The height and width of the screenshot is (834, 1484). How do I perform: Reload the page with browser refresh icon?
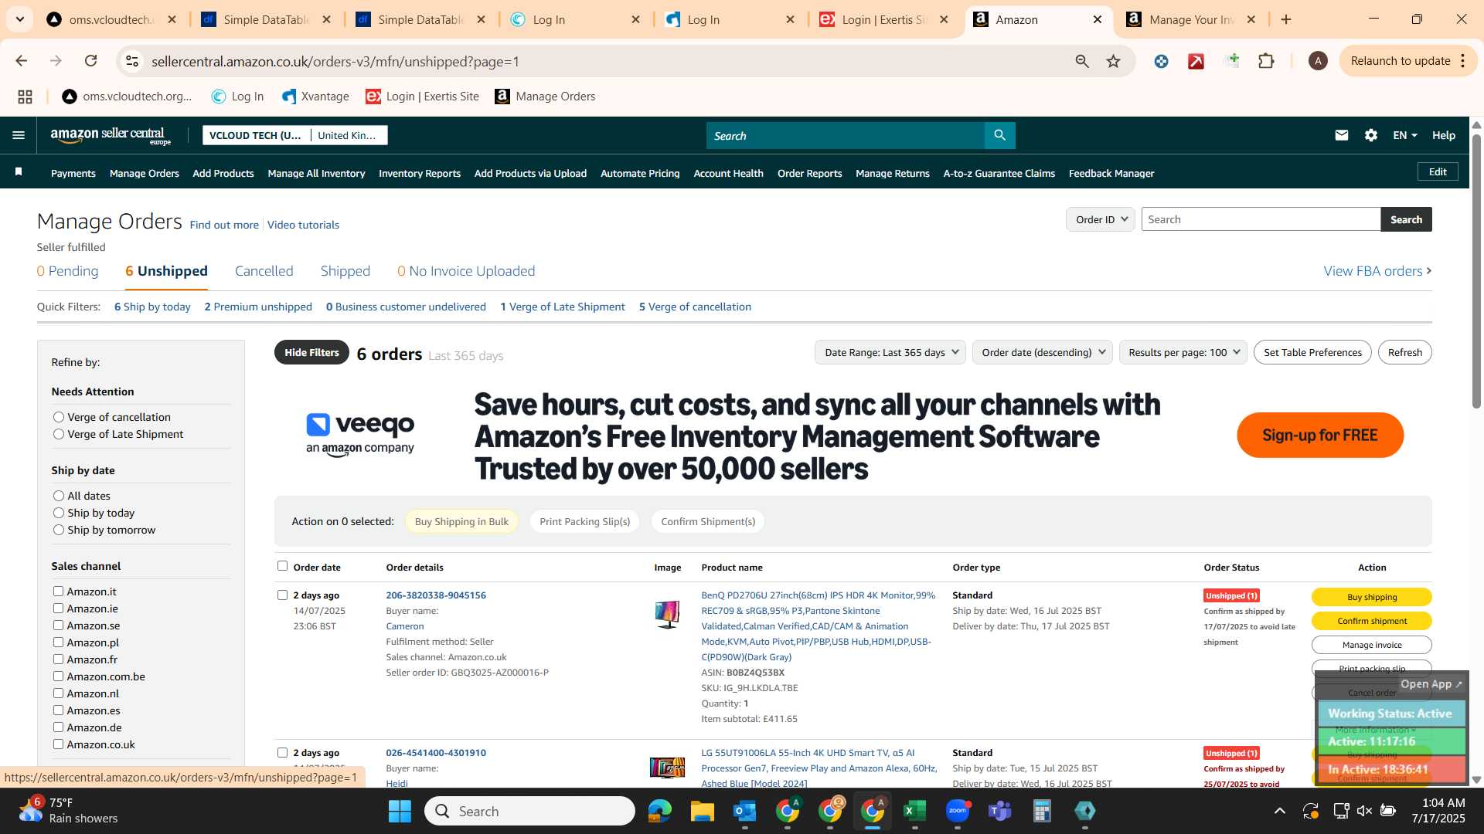(91, 61)
